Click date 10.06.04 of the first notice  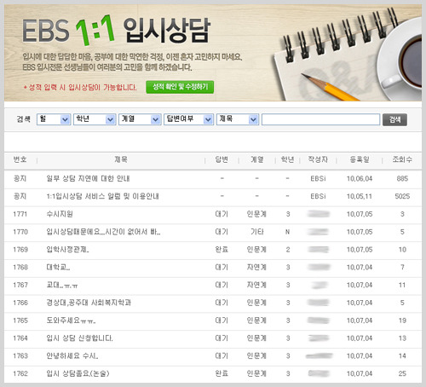click(360, 178)
